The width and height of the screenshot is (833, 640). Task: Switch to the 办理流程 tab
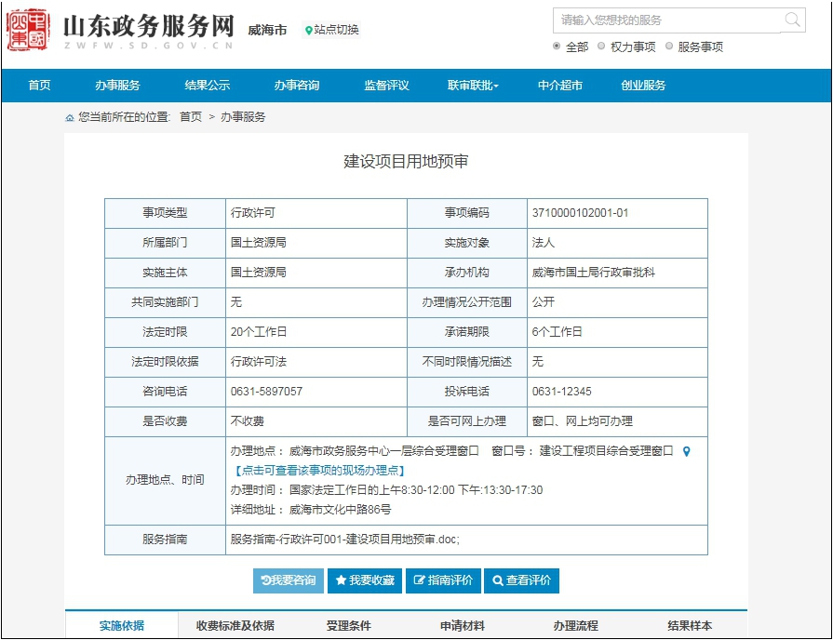575,626
